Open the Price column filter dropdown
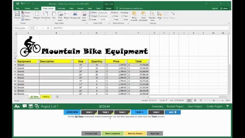245x138 pixels. pos(126,62)
